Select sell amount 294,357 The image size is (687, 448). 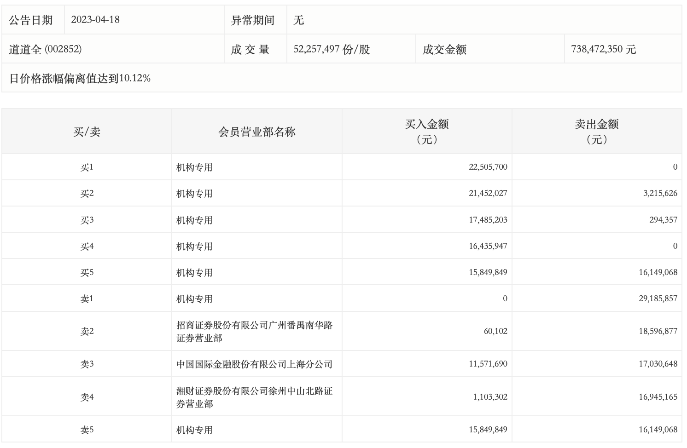(x=663, y=220)
